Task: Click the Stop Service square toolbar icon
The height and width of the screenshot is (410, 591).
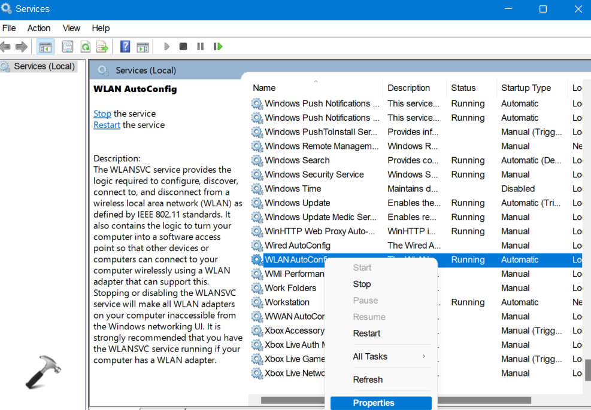Action: [183, 47]
